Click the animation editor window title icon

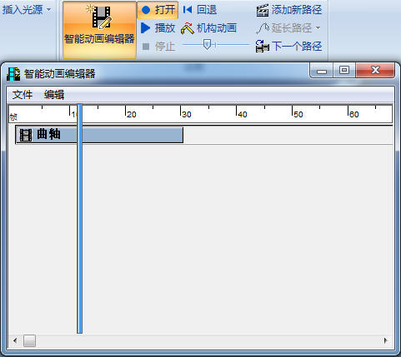[13, 74]
